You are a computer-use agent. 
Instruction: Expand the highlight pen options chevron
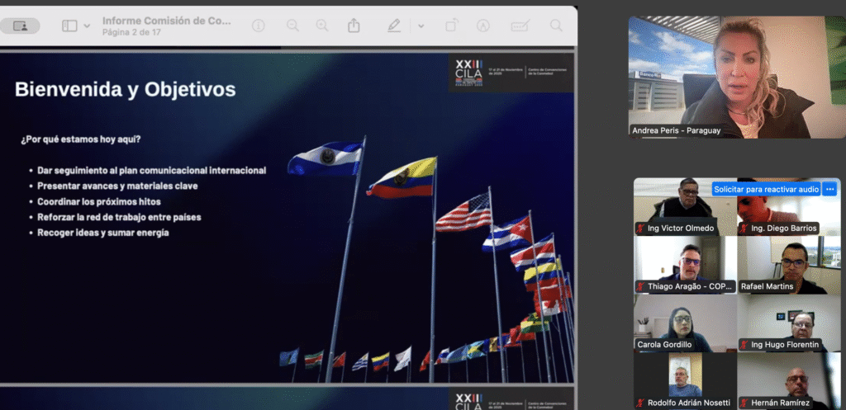click(421, 26)
